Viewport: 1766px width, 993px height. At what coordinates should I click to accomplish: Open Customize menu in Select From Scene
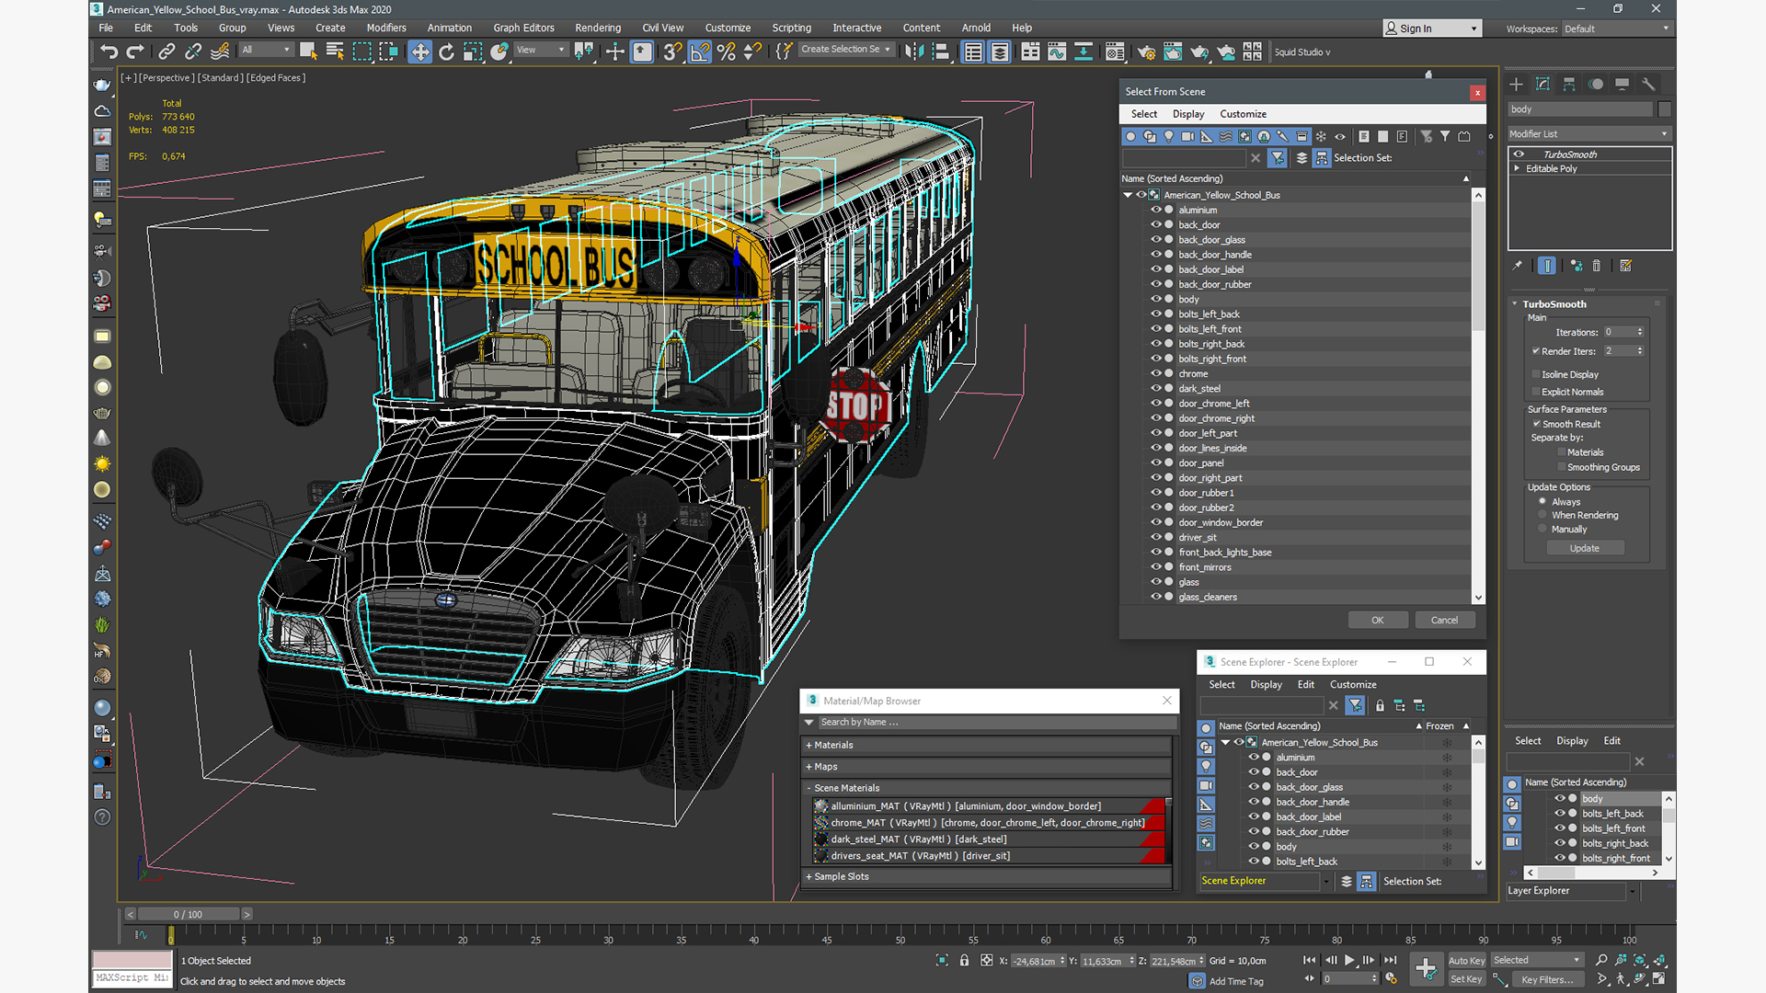pos(1243,114)
